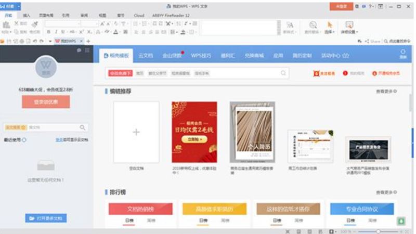Click the font color A icon

pos(115,32)
